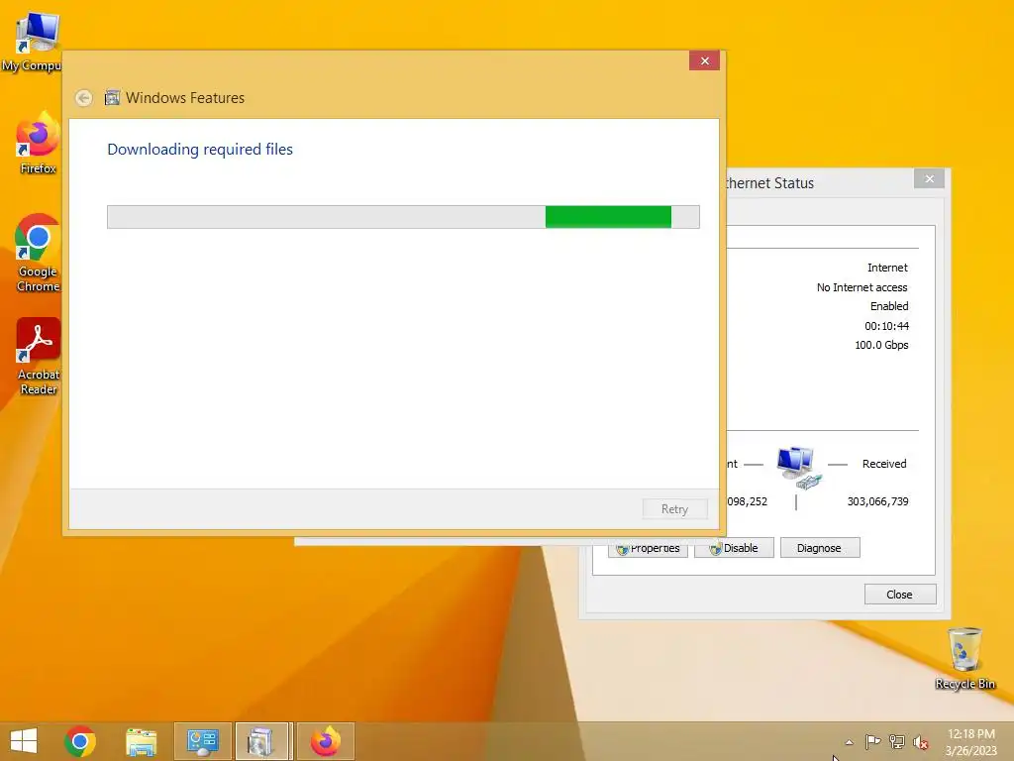Image resolution: width=1014 pixels, height=761 pixels.
Task: Open Google Chrome desktop icon
Action: tap(38, 253)
